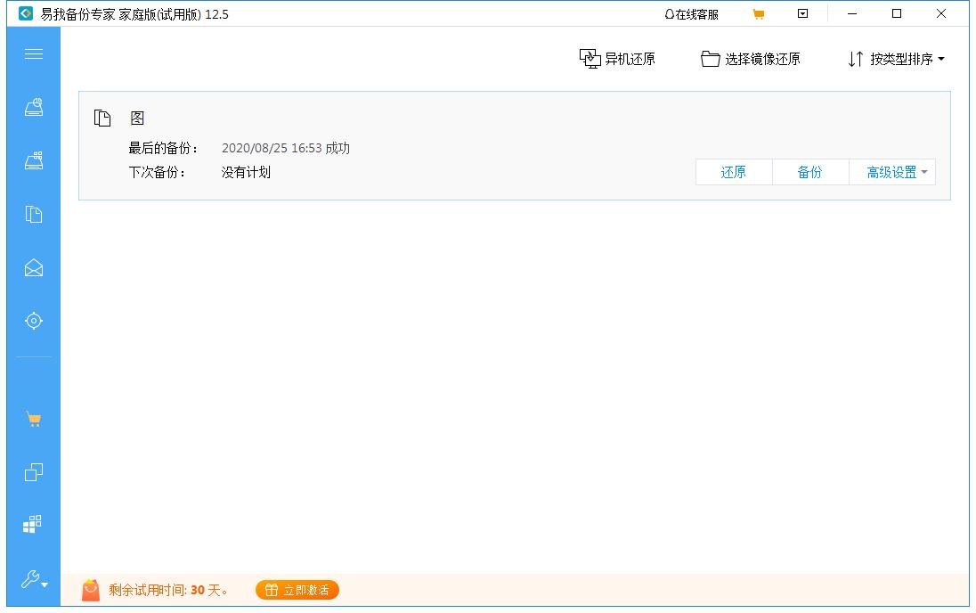Viewport: 976px width, 613px height.
Task: Expand the title bar dropdown arrow
Action: click(x=802, y=13)
